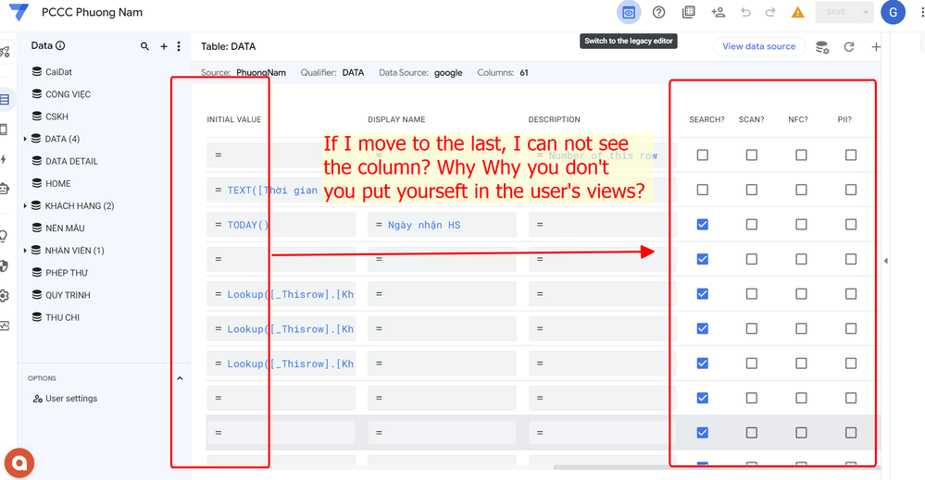
Task: Click the Data info circle icon
Action: [60, 45]
